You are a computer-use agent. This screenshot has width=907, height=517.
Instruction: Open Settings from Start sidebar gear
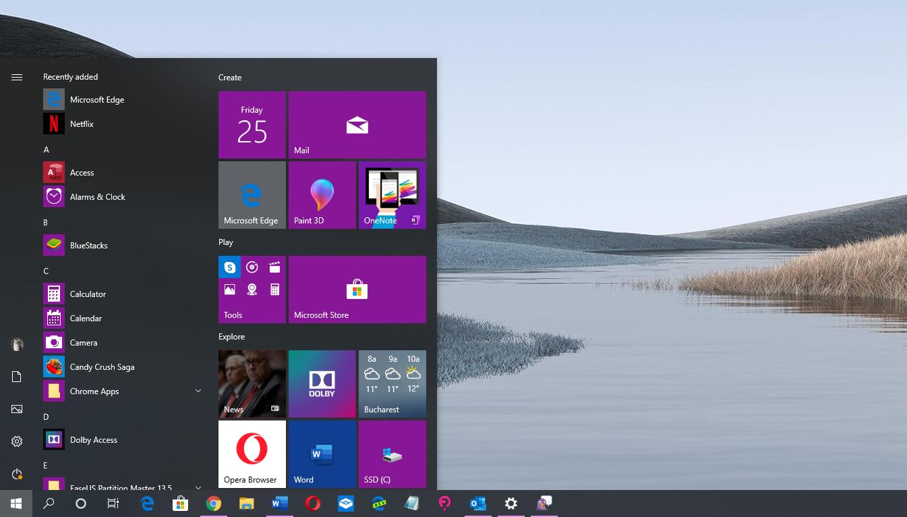click(x=17, y=441)
